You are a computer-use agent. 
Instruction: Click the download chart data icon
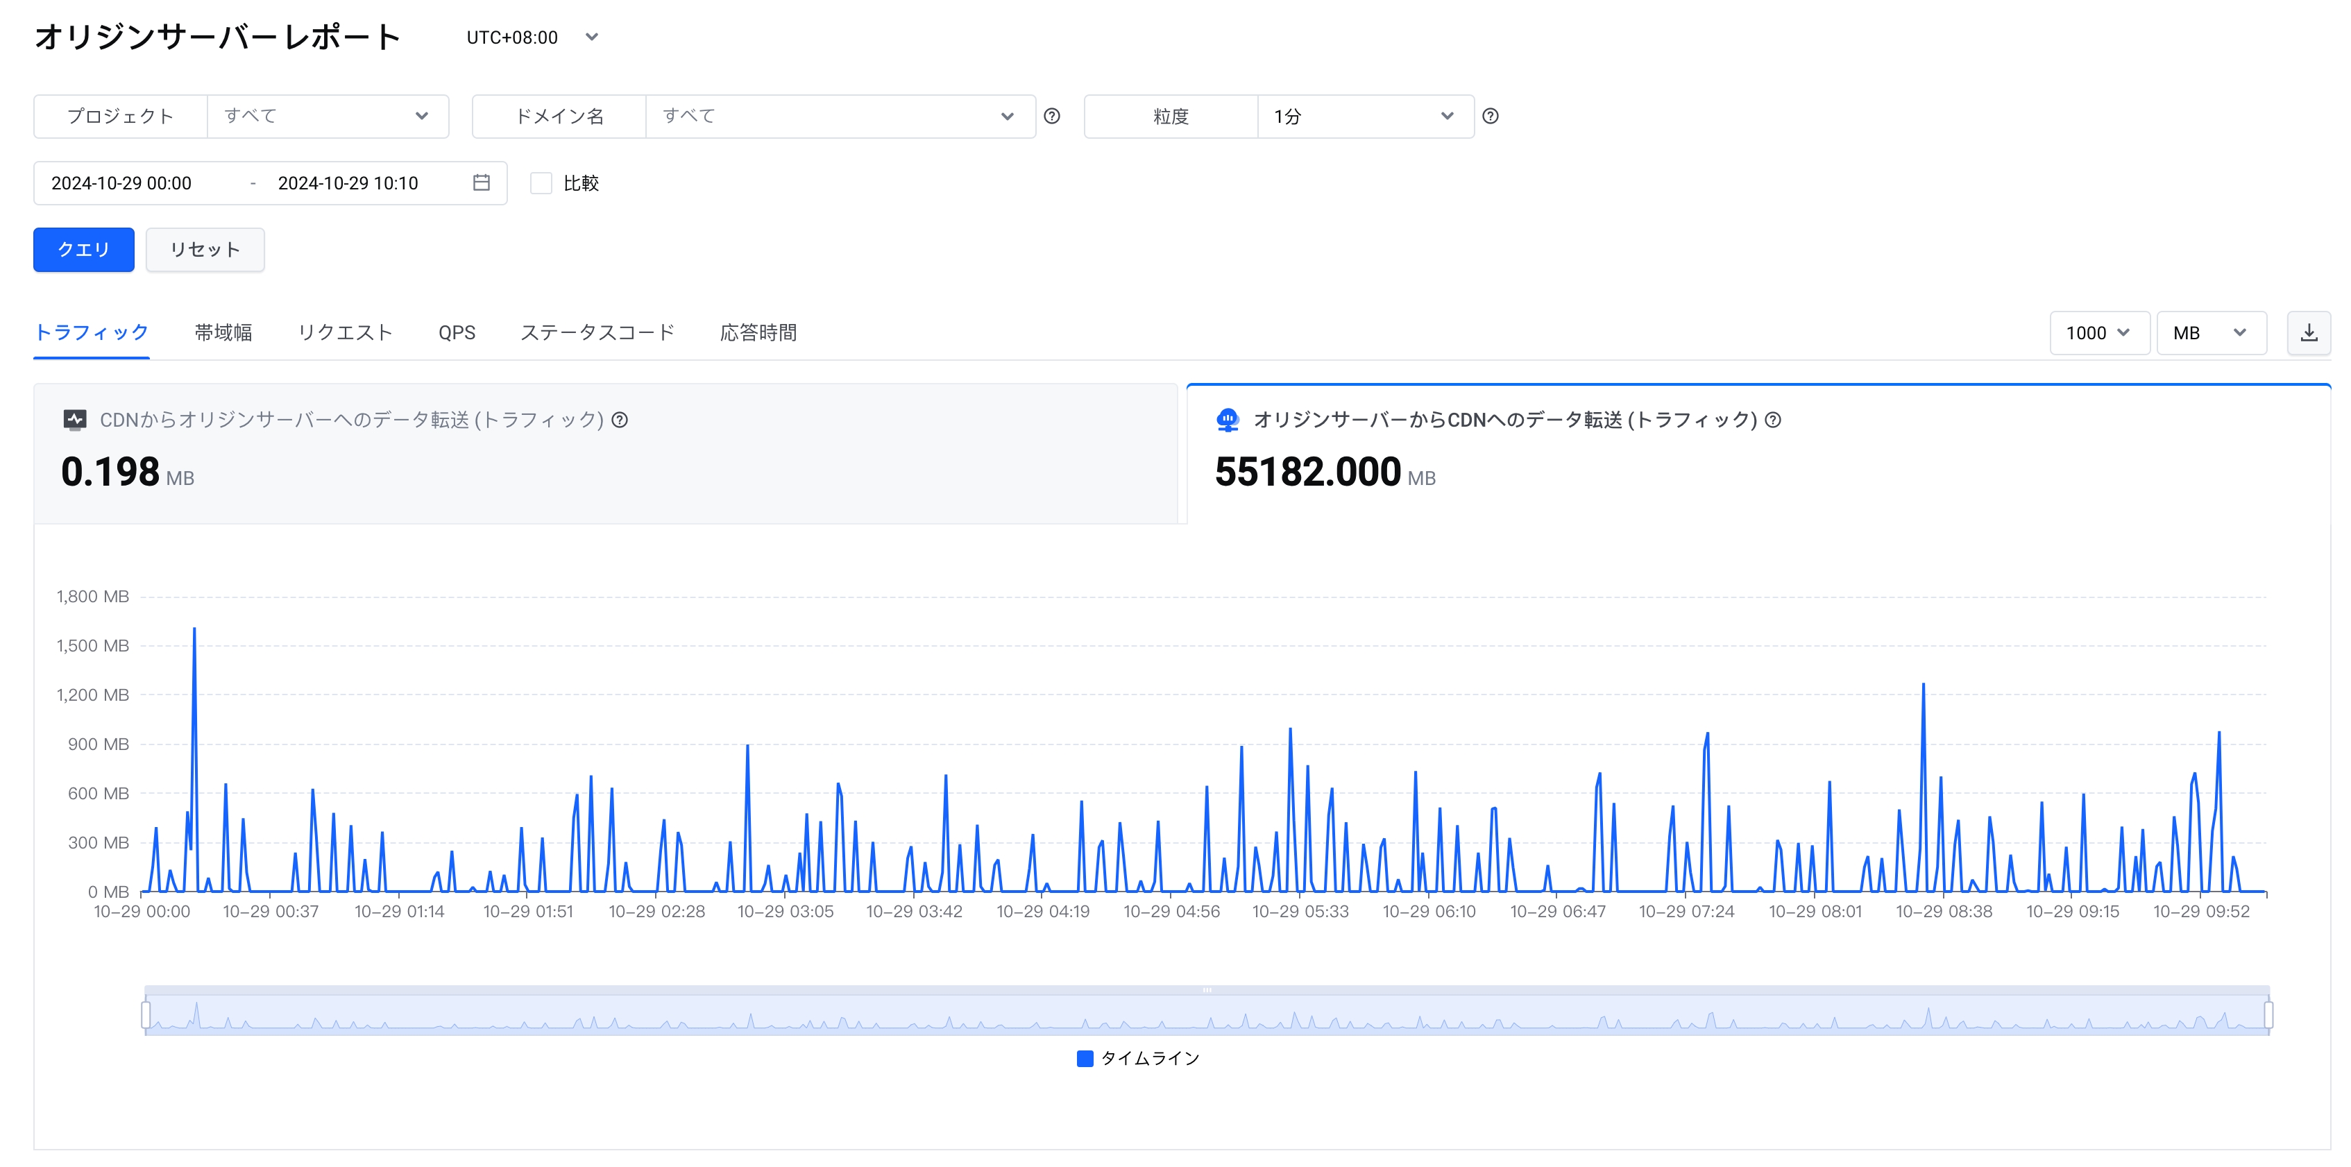point(2308,333)
